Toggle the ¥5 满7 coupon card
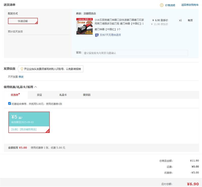 tap(29, 119)
